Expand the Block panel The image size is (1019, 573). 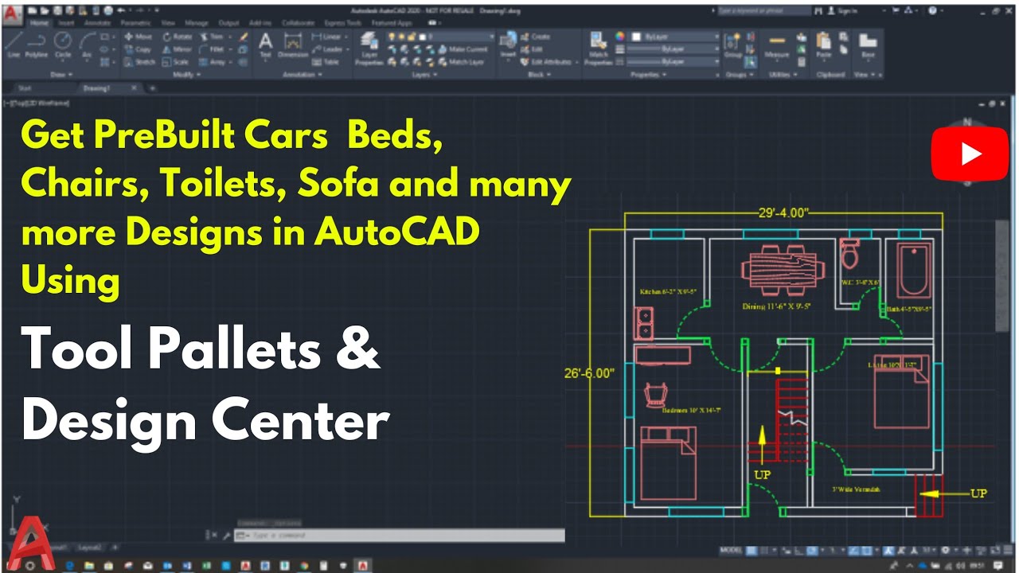pos(540,74)
